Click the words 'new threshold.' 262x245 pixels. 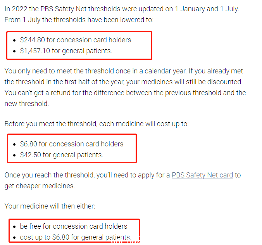point(27,104)
